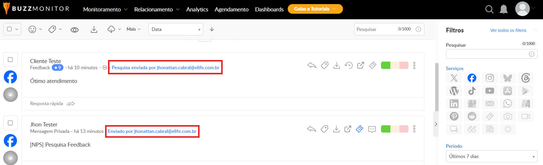Click the bulk download icon in toolbar
This screenshot has width=543, height=165.
tap(94, 29)
